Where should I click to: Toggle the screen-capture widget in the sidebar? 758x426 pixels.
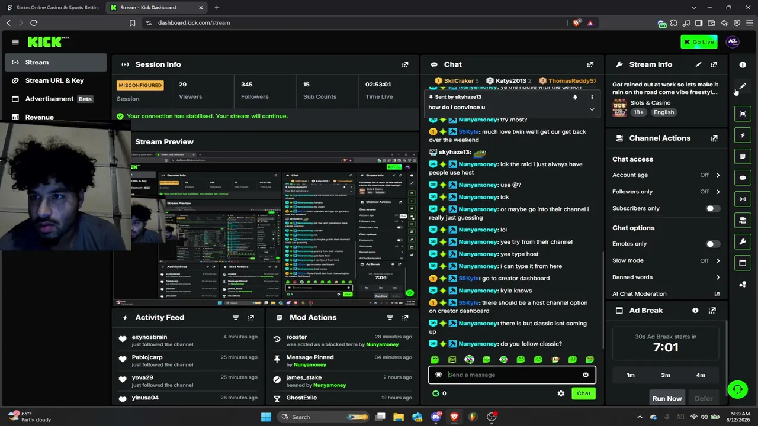743,114
